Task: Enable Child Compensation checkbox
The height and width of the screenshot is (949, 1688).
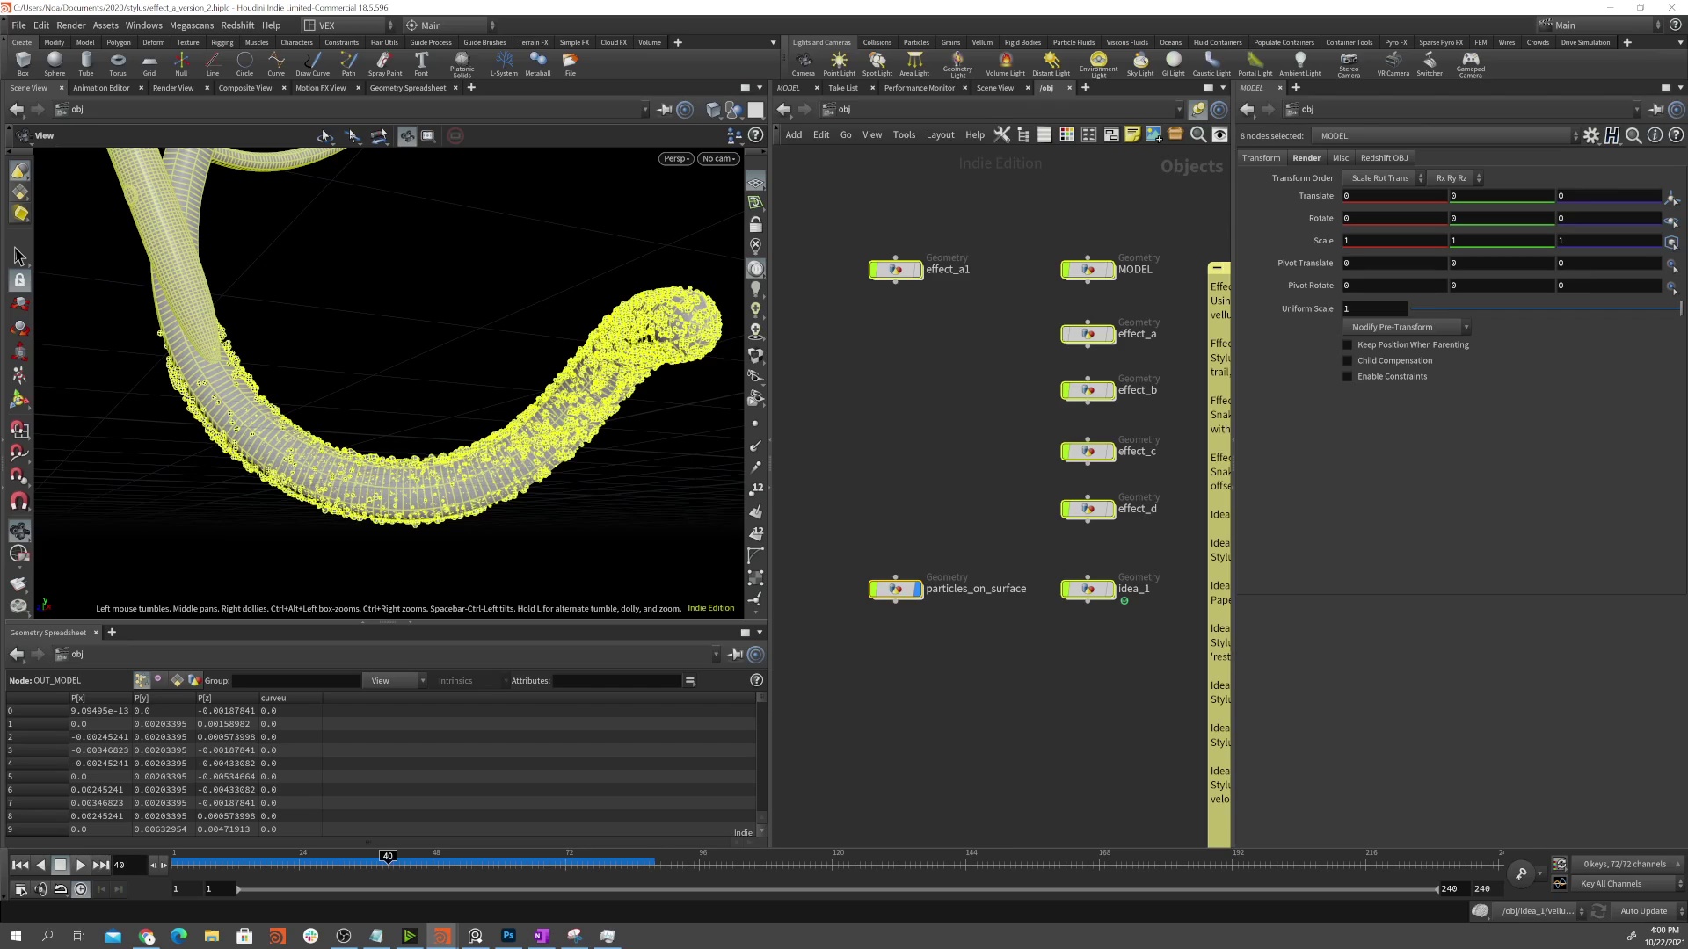Action: pos(1347,361)
